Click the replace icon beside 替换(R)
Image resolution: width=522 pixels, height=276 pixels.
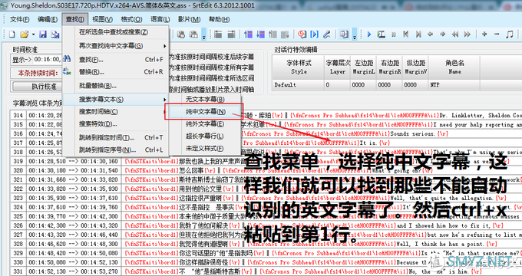coord(67,71)
